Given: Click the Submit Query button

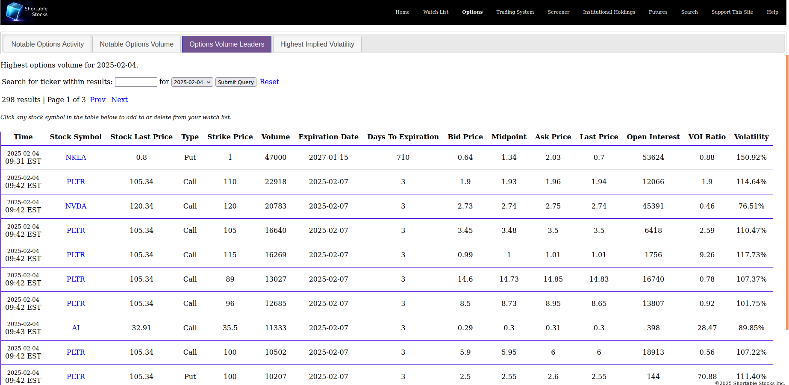Looking at the screenshot, I should (x=236, y=82).
